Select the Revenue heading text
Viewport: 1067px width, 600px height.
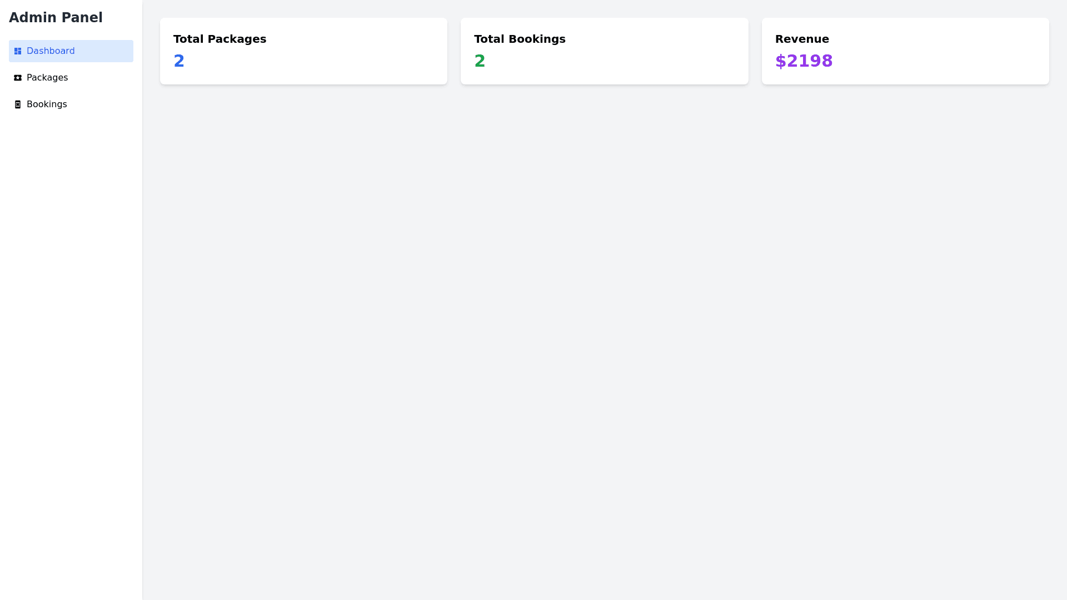[x=802, y=39]
